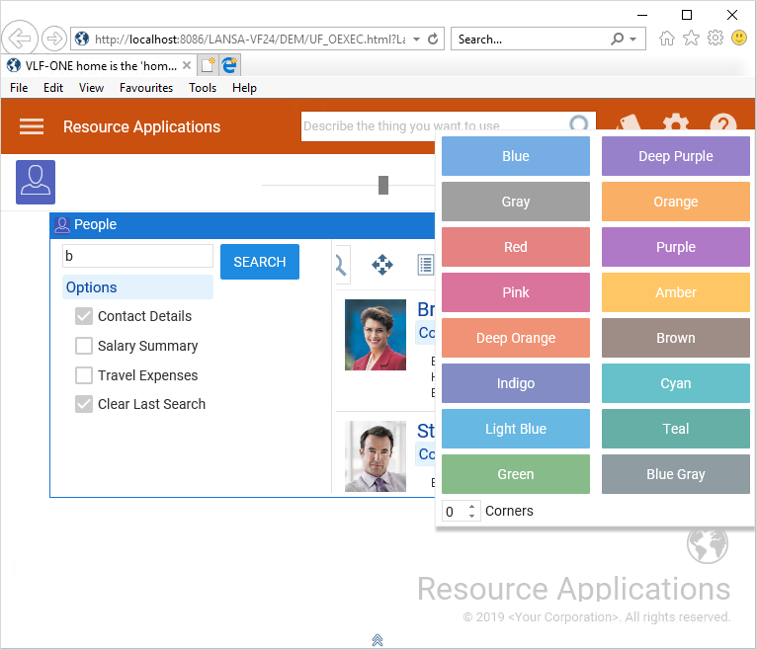The height and width of the screenshot is (650, 757).
Task: Open the hamburger navigation menu
Action: click(32, 126)
